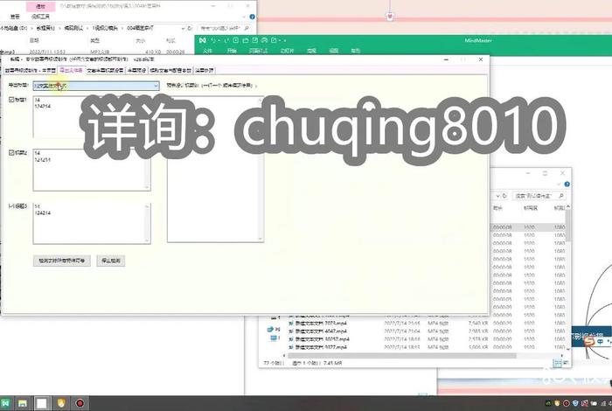The image size is (612, 411).
Task: Select the pink highlighted active tab in the dialog
Action: click(71, 70)
